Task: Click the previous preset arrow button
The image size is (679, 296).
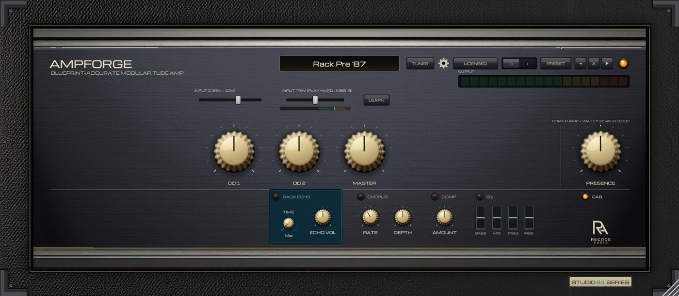Action: click(581, 64)
